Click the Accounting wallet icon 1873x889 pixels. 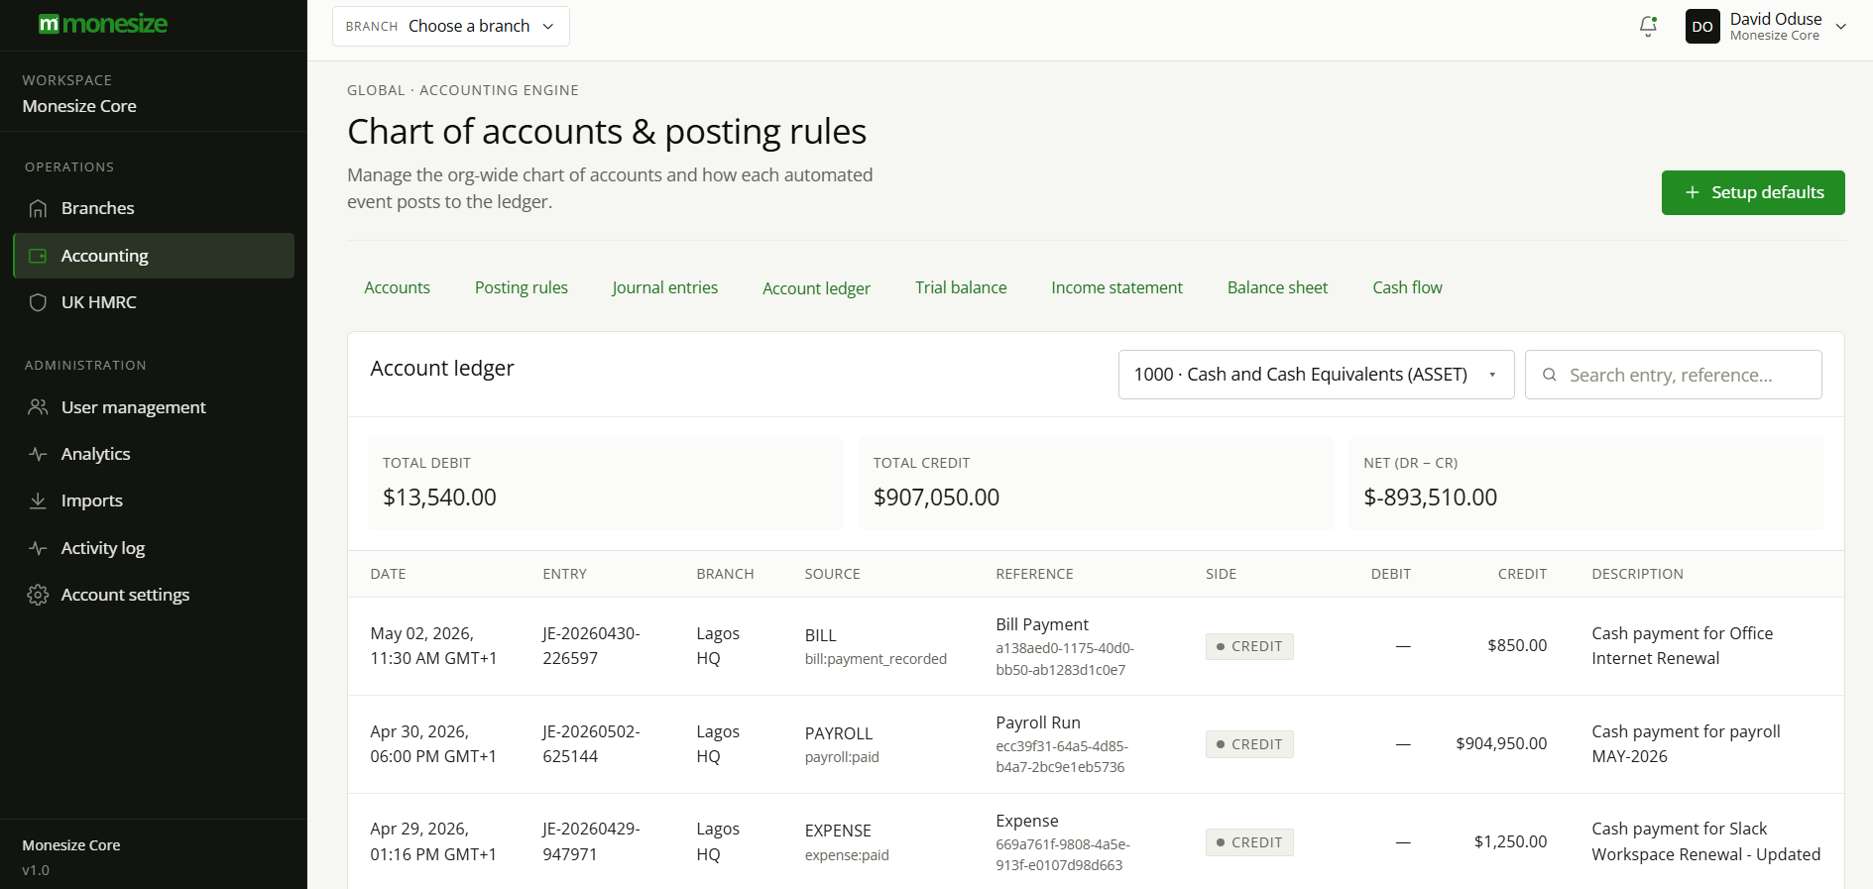pyautogui.click(x=38, y=256)
